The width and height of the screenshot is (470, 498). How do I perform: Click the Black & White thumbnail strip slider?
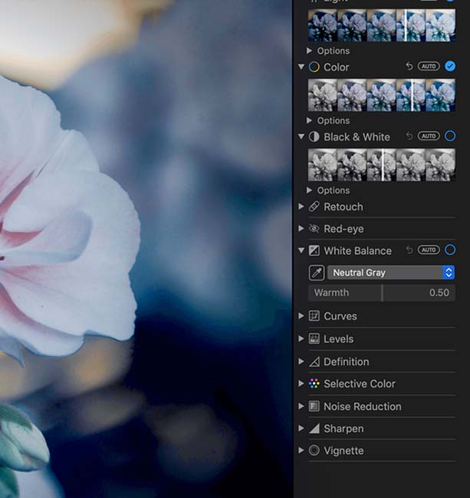pos(381,165)
